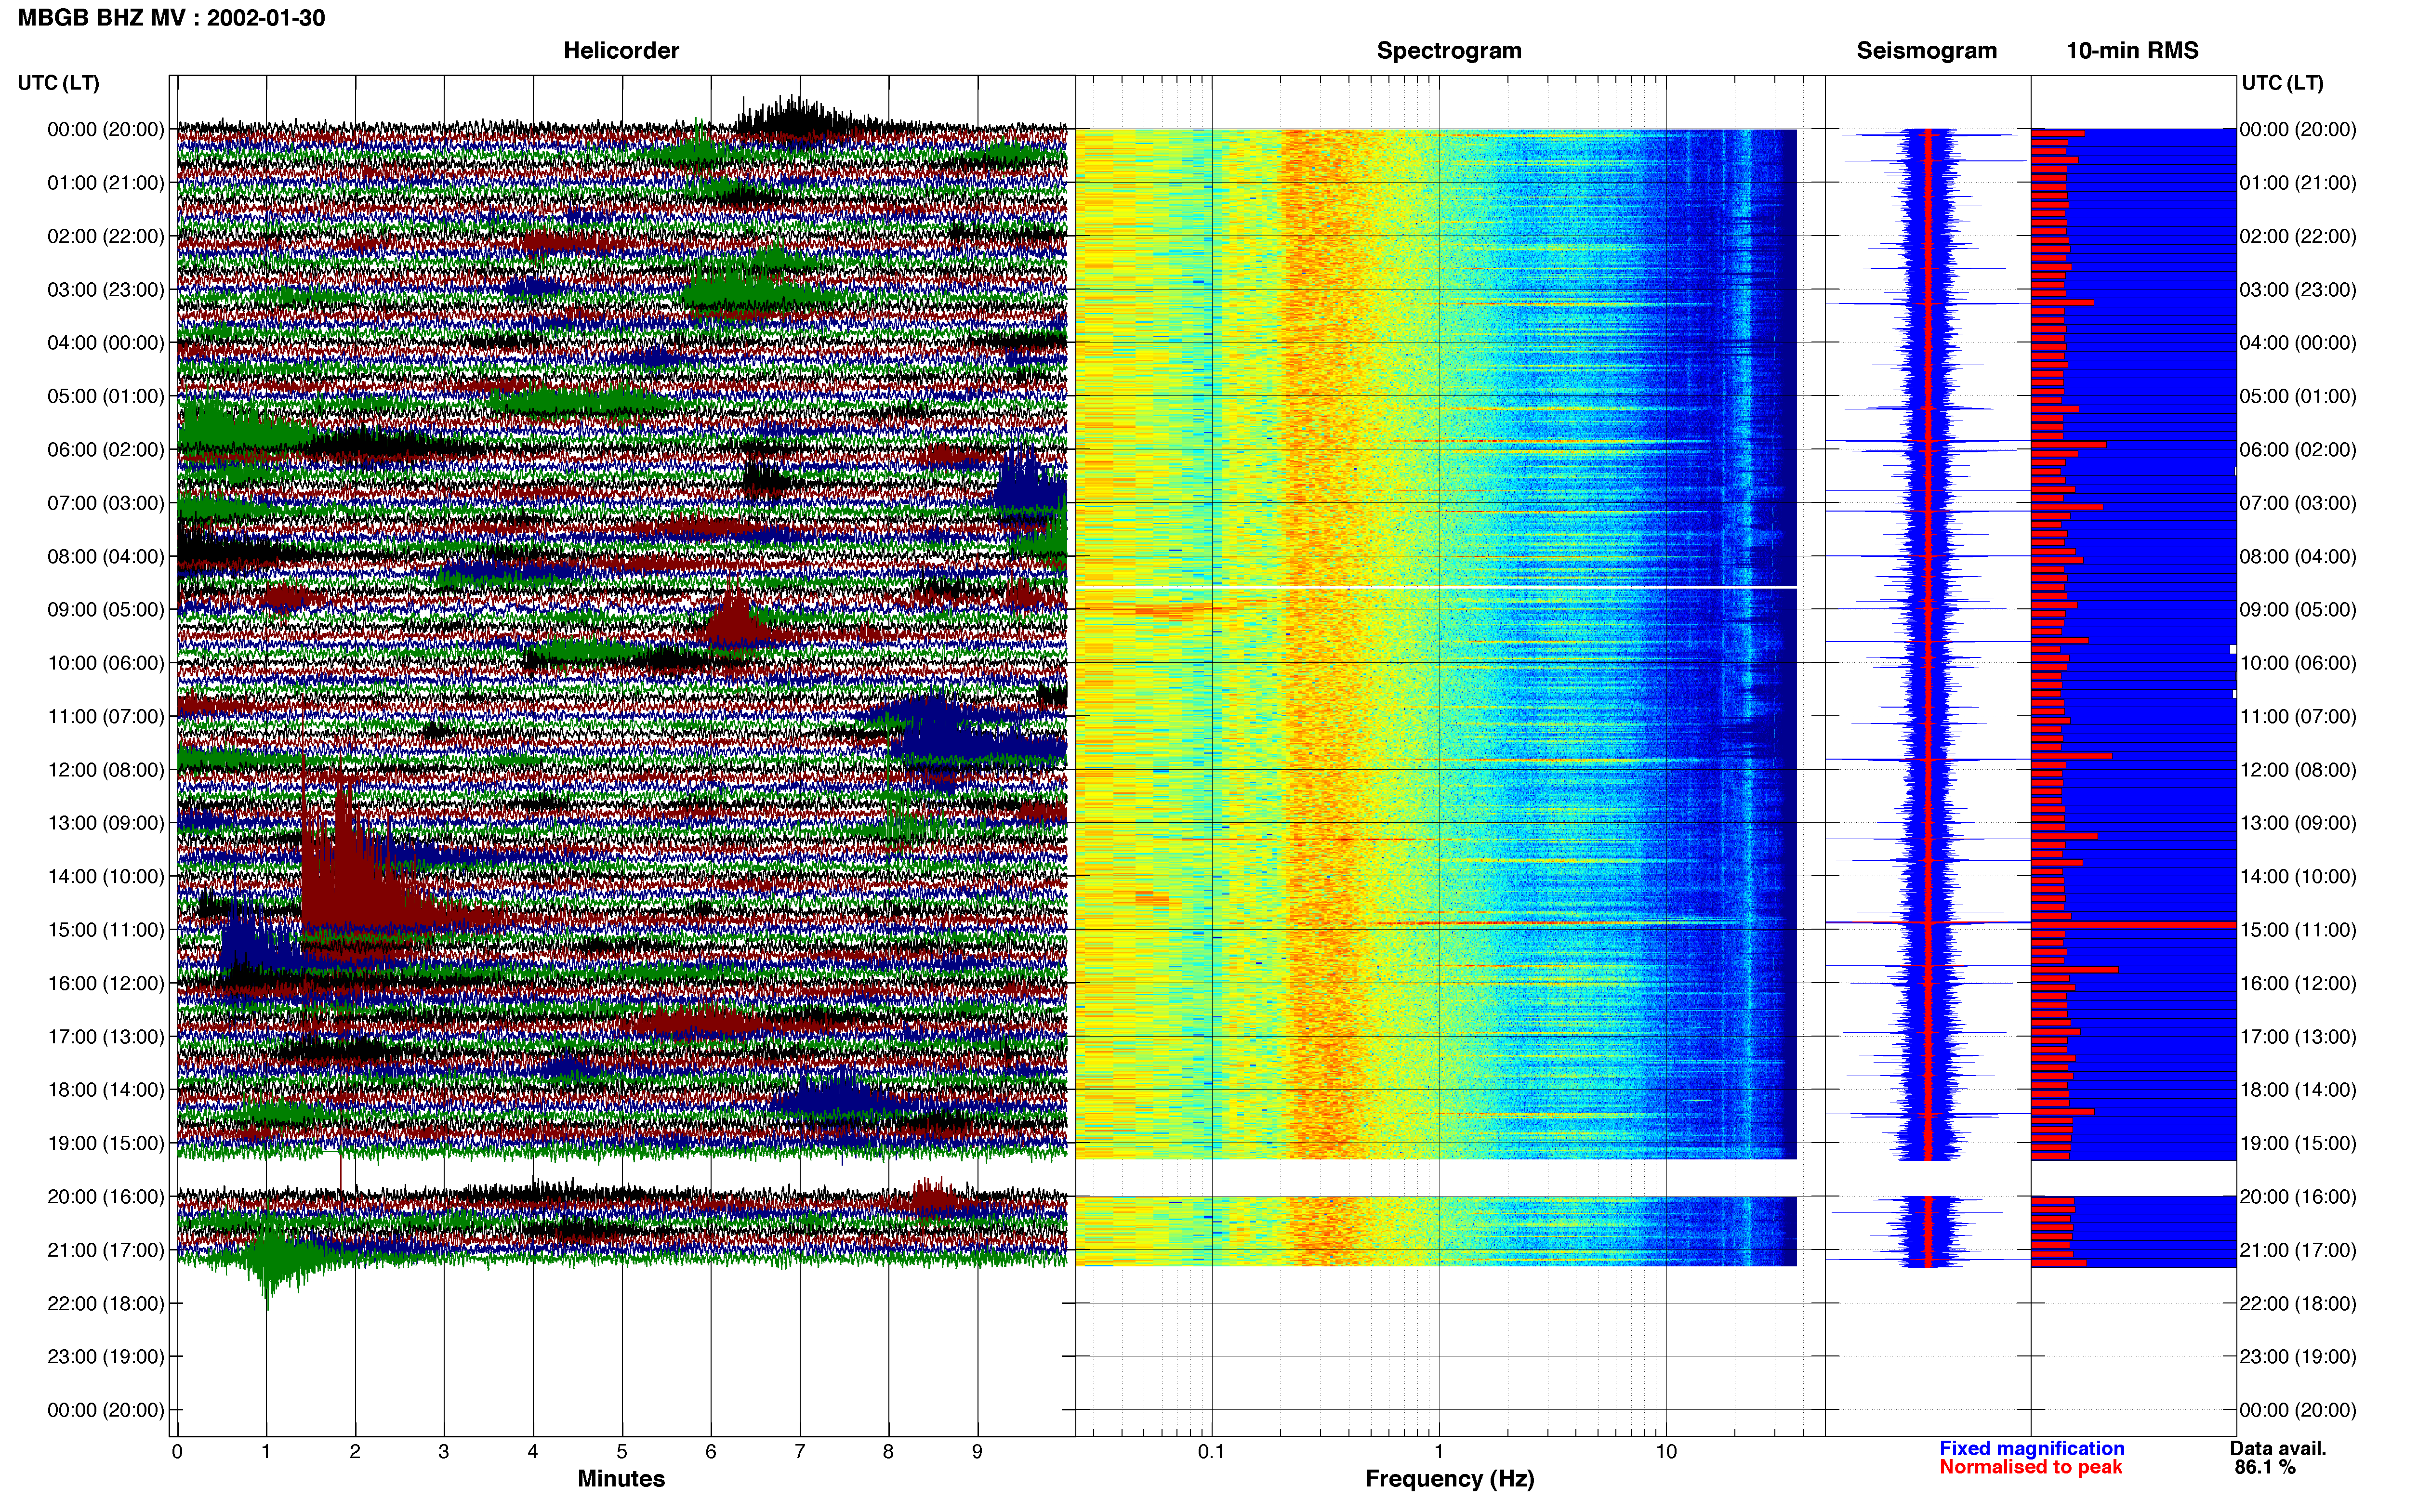Click '05:00 (01:00)' on the RMS time axis
The image size is (2418, 1512).
click(2298, 396)
